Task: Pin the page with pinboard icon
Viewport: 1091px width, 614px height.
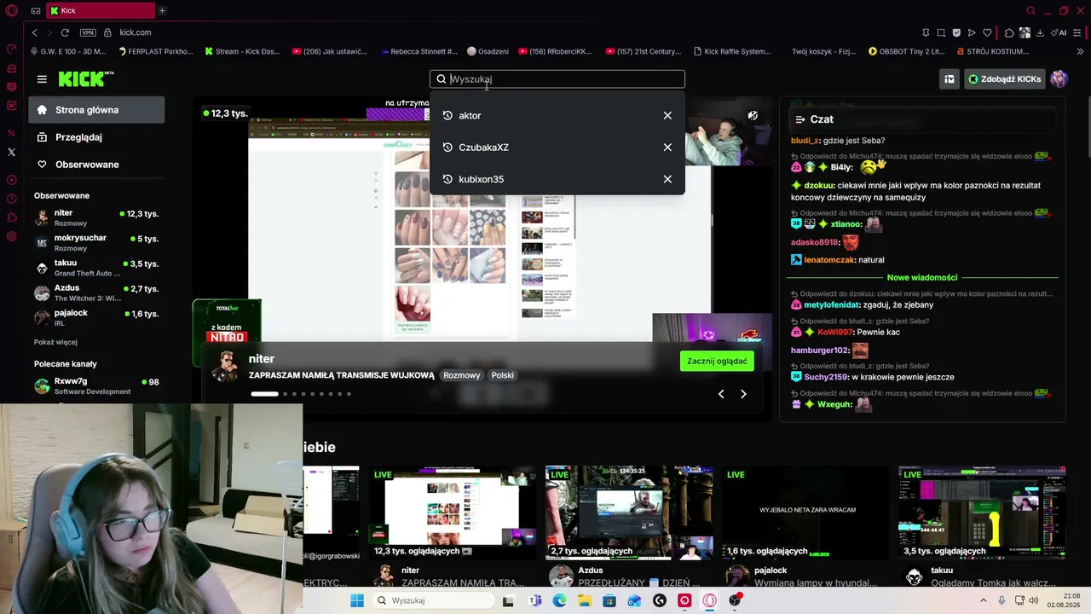Action: tap(926, 32)
